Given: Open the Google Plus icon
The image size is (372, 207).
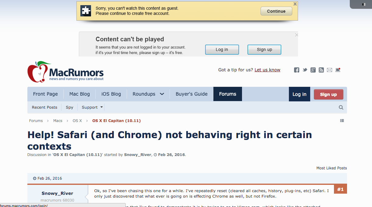Looking at the screenshot, I should (x=313, y=70).
